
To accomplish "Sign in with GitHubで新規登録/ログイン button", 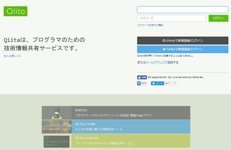I will (183, 41).
